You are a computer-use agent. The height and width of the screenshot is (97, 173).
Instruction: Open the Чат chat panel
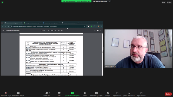(x=59, y=94)
